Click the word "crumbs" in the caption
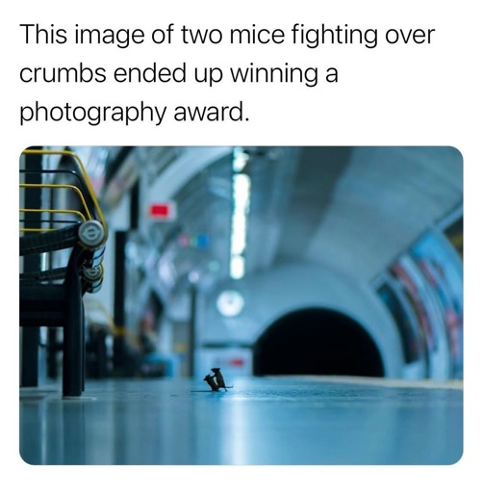 click(63, 73)
